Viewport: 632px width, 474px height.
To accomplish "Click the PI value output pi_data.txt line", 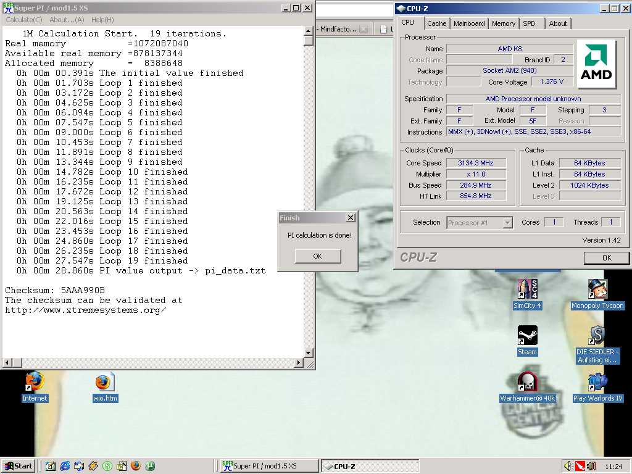I will tap(141, 270).
